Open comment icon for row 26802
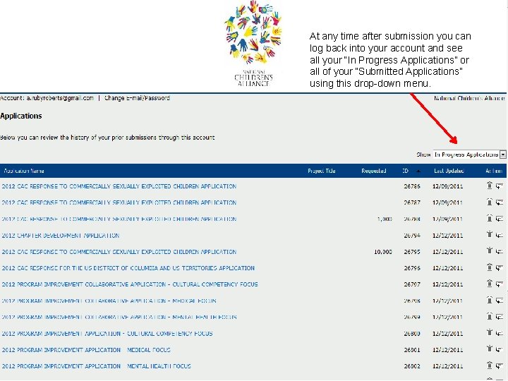 click(x=500, y=365)
